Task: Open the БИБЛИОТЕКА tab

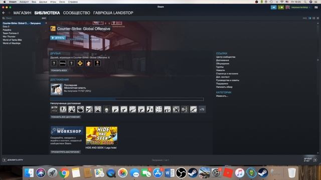Action: point(47,13)
